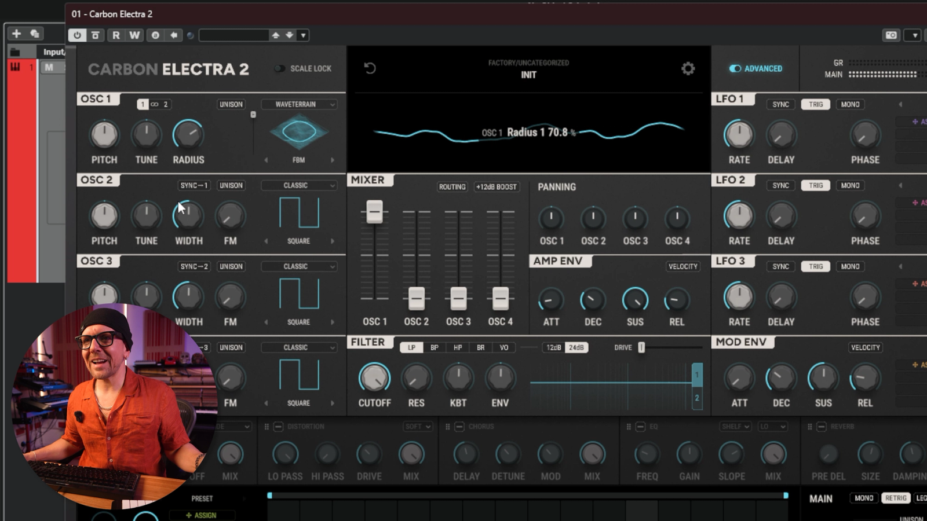Viewport: 927px width, 521px height.
Task: Toggle AMP ENV VELOCITY
Action: pyautogui.click(x=683, y=266)
